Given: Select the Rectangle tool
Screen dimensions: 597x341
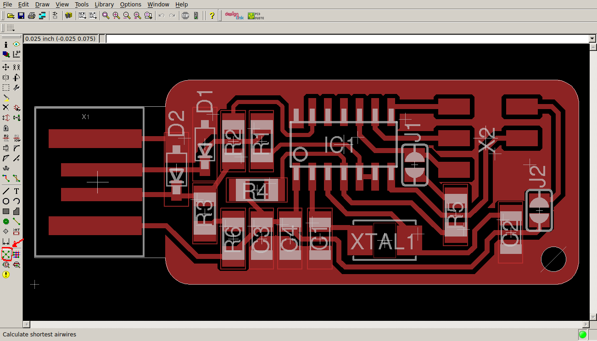Looking at the screenshot, I should click(x=6, y=211).
